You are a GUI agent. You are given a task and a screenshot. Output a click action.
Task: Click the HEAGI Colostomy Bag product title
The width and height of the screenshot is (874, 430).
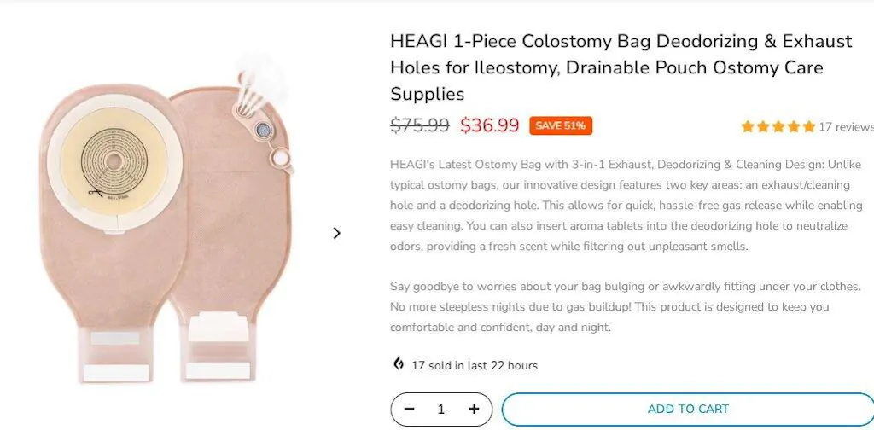(x=621, y=67)
